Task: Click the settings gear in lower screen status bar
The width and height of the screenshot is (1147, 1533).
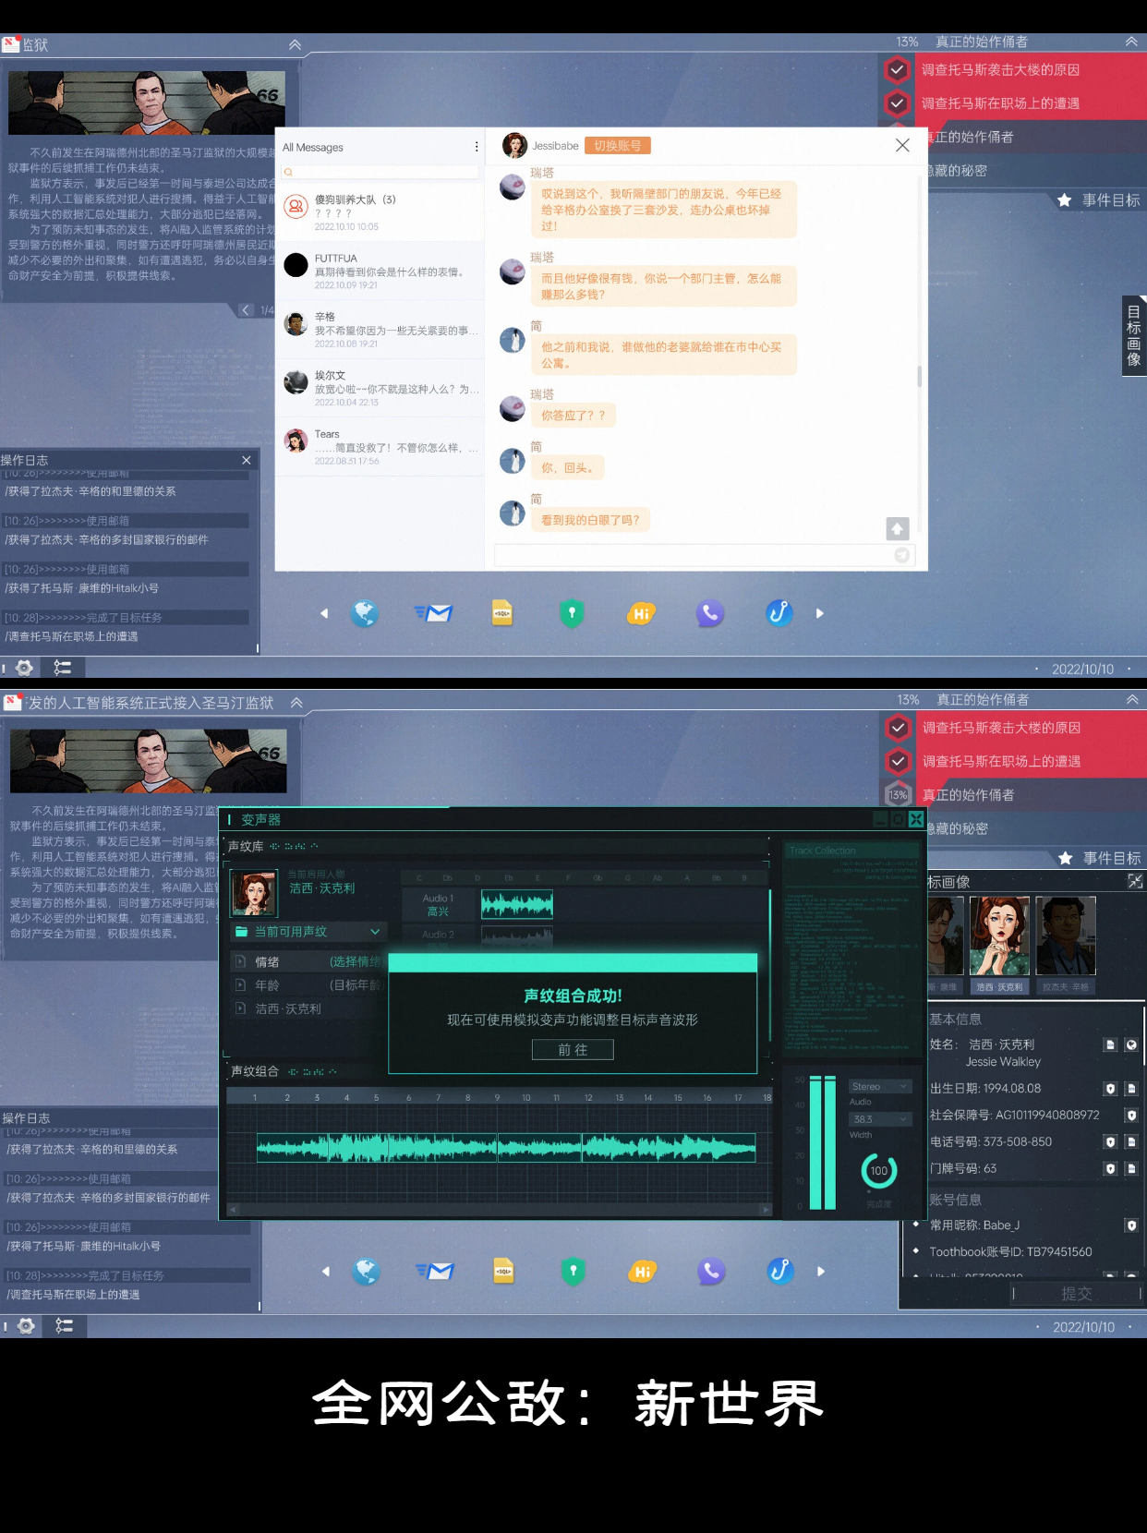Action: (27, 1326)
